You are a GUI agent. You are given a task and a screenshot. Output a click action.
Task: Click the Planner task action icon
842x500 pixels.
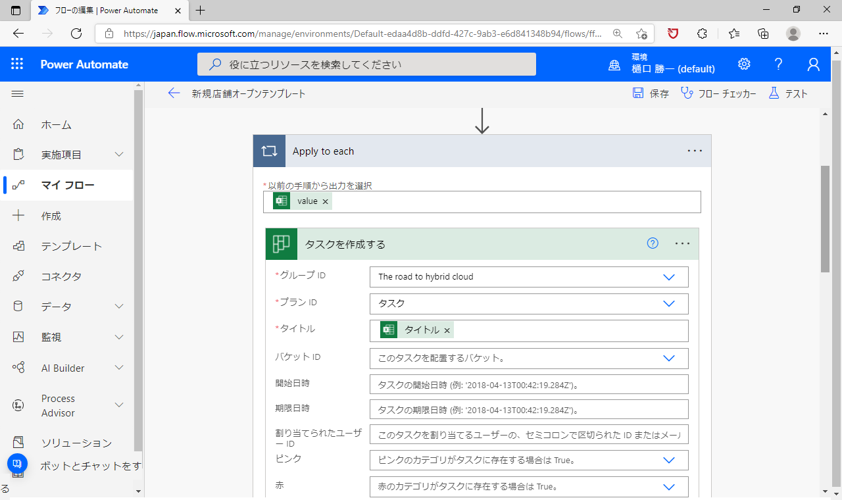click(x=282, y=244)
